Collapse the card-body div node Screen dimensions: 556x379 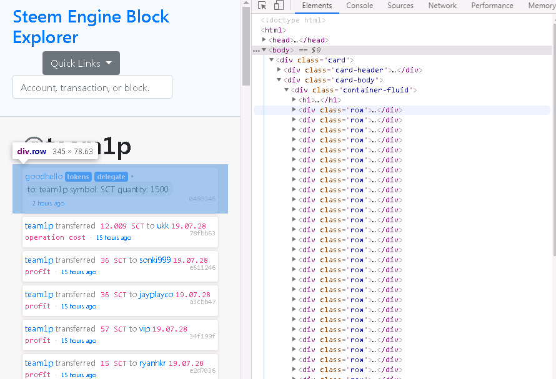pos(279,80)
